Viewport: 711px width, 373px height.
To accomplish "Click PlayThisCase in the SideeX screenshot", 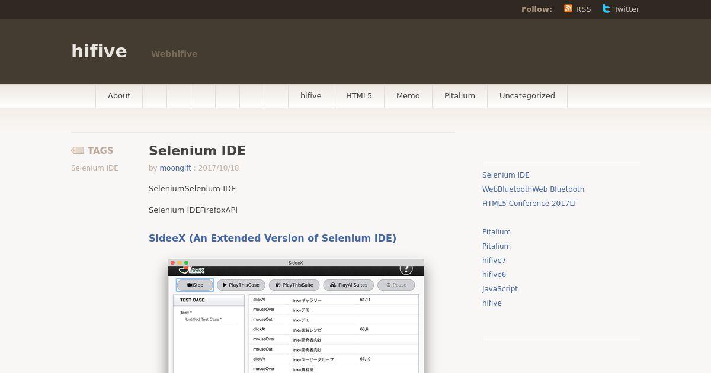I will coord(241,285).
